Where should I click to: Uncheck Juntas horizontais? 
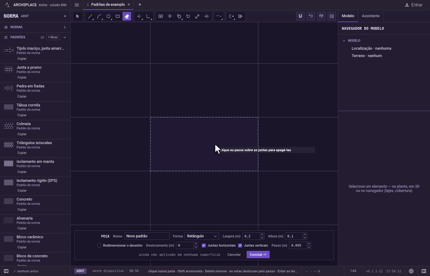tap(204, 245)
